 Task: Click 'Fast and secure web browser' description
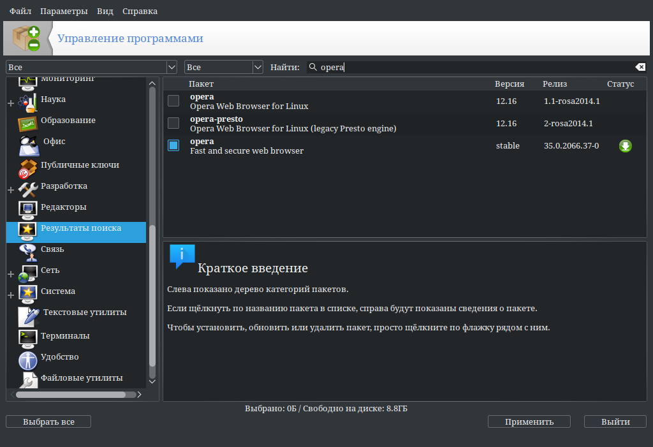coord(247,150)
